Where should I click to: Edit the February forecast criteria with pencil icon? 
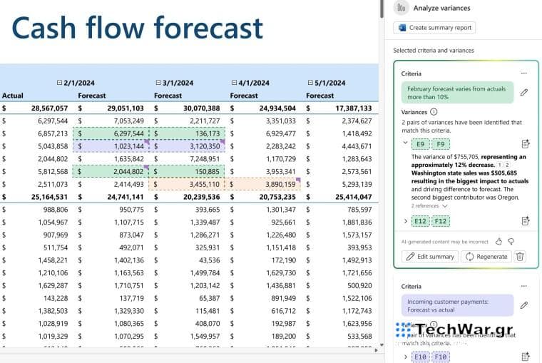tap(524, 93)
